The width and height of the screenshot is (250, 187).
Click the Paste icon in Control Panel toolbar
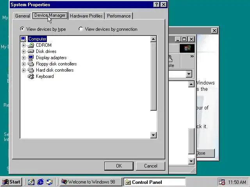click(x=170, y=59)
